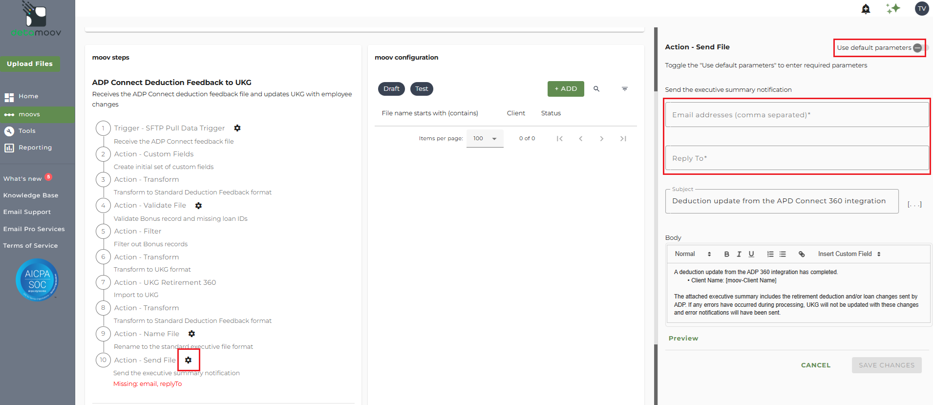Open Knowledge Base link

click(x=31, y=195)
